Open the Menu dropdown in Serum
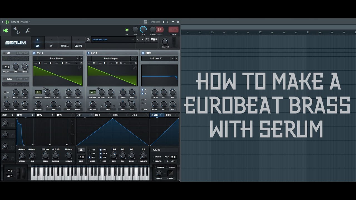The height and width of the screenshot is (200, 356). point(154,40)
